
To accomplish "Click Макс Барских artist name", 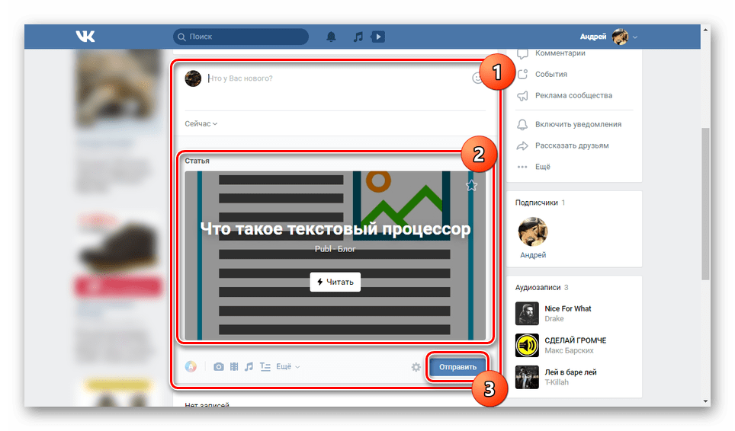I will click(569, 350).
